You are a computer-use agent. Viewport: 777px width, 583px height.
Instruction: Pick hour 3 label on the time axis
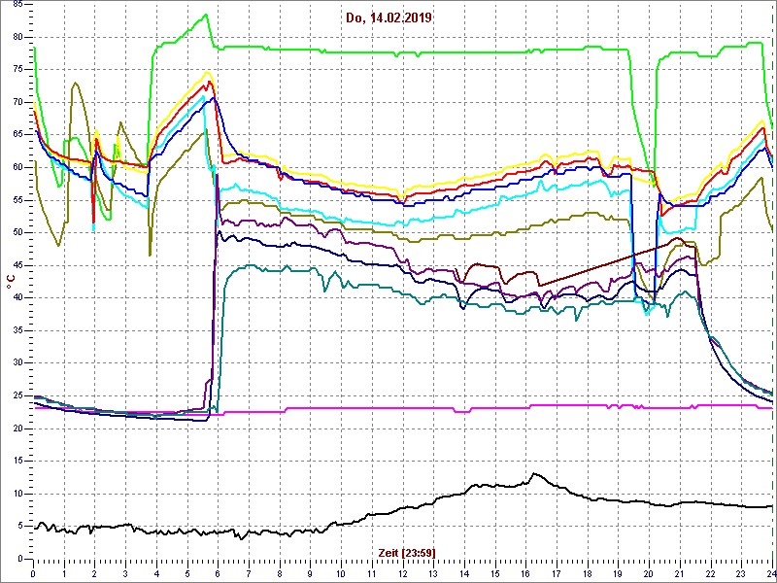coord(125,572)
